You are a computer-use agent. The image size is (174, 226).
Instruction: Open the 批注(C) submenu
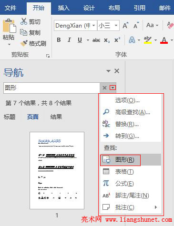click(x=131, y=207)
